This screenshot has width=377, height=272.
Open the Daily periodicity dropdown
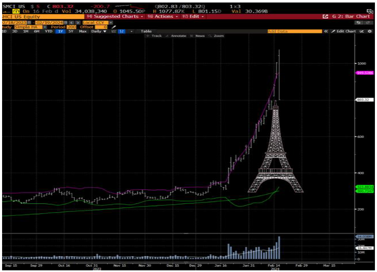[98, 31]
